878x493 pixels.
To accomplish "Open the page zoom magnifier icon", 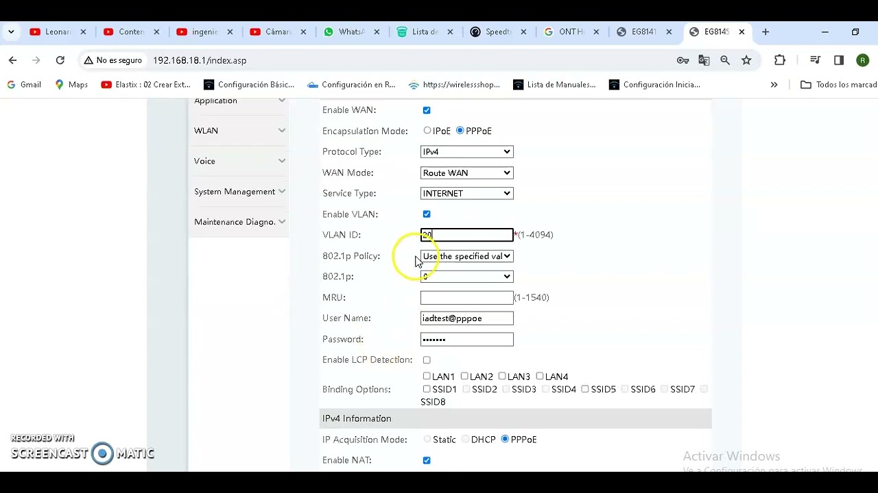I will pyautogui.click(x=725, y=60).
